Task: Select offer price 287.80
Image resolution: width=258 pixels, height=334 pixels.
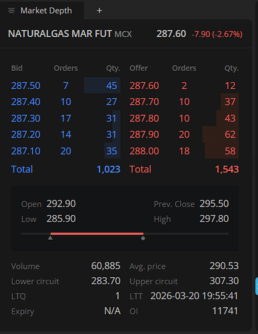Action: coord(144,118)
